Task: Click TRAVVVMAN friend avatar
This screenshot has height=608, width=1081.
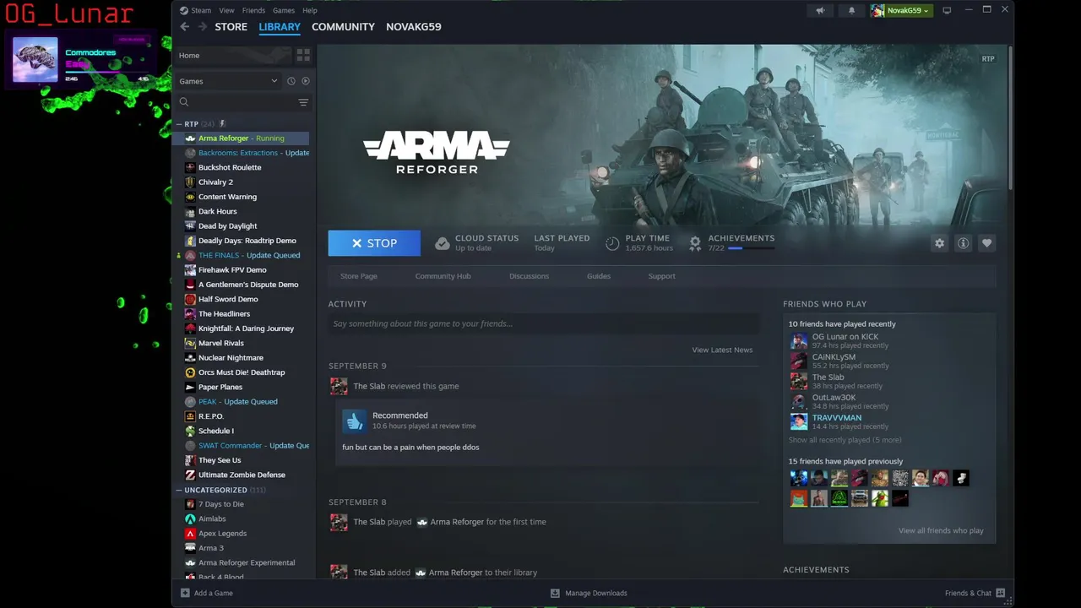Action: pos(799,422)
